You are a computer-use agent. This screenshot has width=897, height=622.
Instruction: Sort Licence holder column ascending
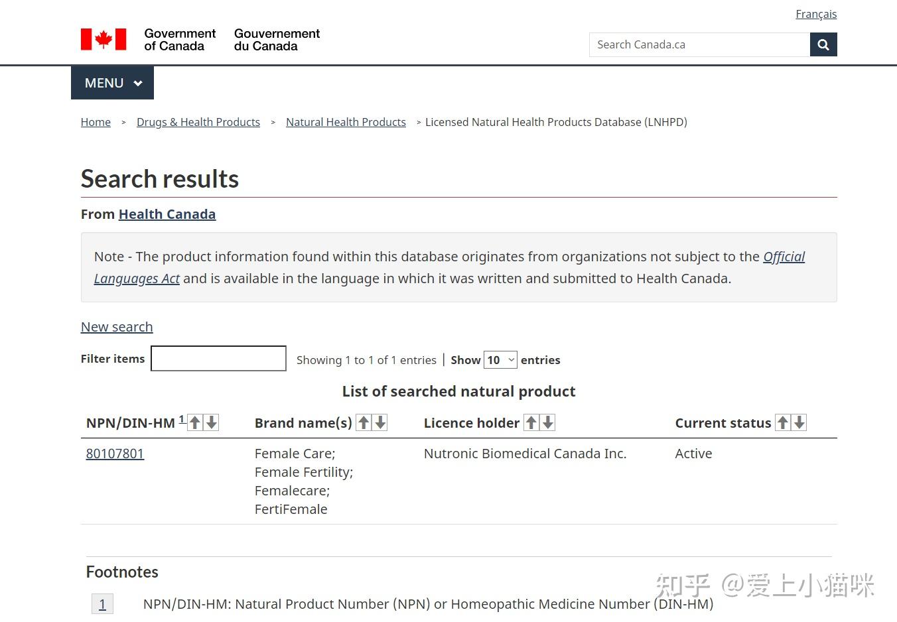click(531, 422)
